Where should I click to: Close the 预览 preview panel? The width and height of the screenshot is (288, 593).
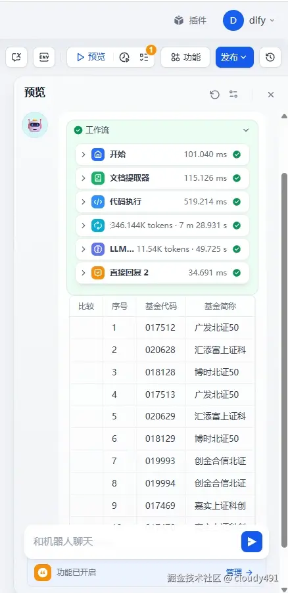click(x=271, y=95)
